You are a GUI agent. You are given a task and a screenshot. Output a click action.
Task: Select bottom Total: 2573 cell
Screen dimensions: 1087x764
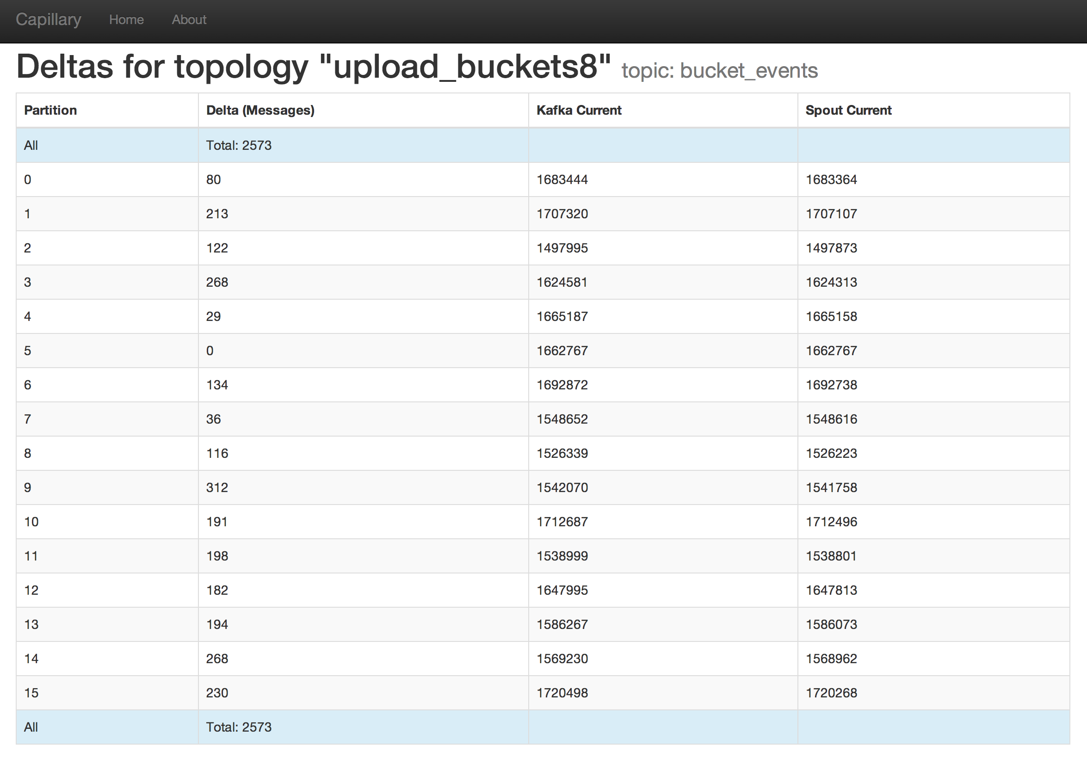pyautogui.click(x=239, y=727)
